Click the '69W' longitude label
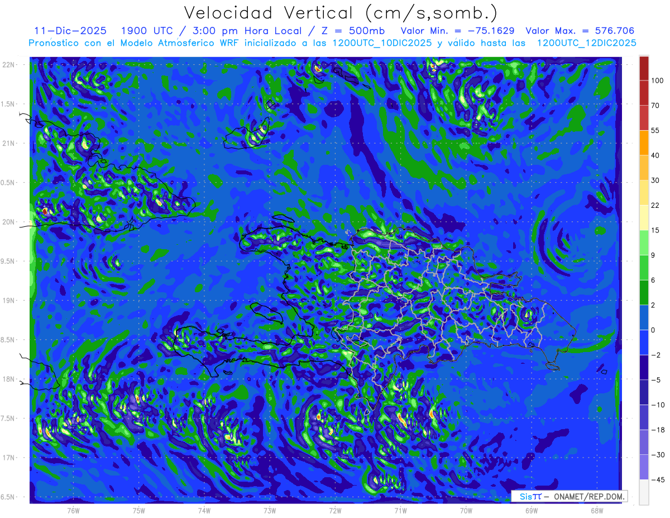 pyautogui.click(x=532, y=510)
